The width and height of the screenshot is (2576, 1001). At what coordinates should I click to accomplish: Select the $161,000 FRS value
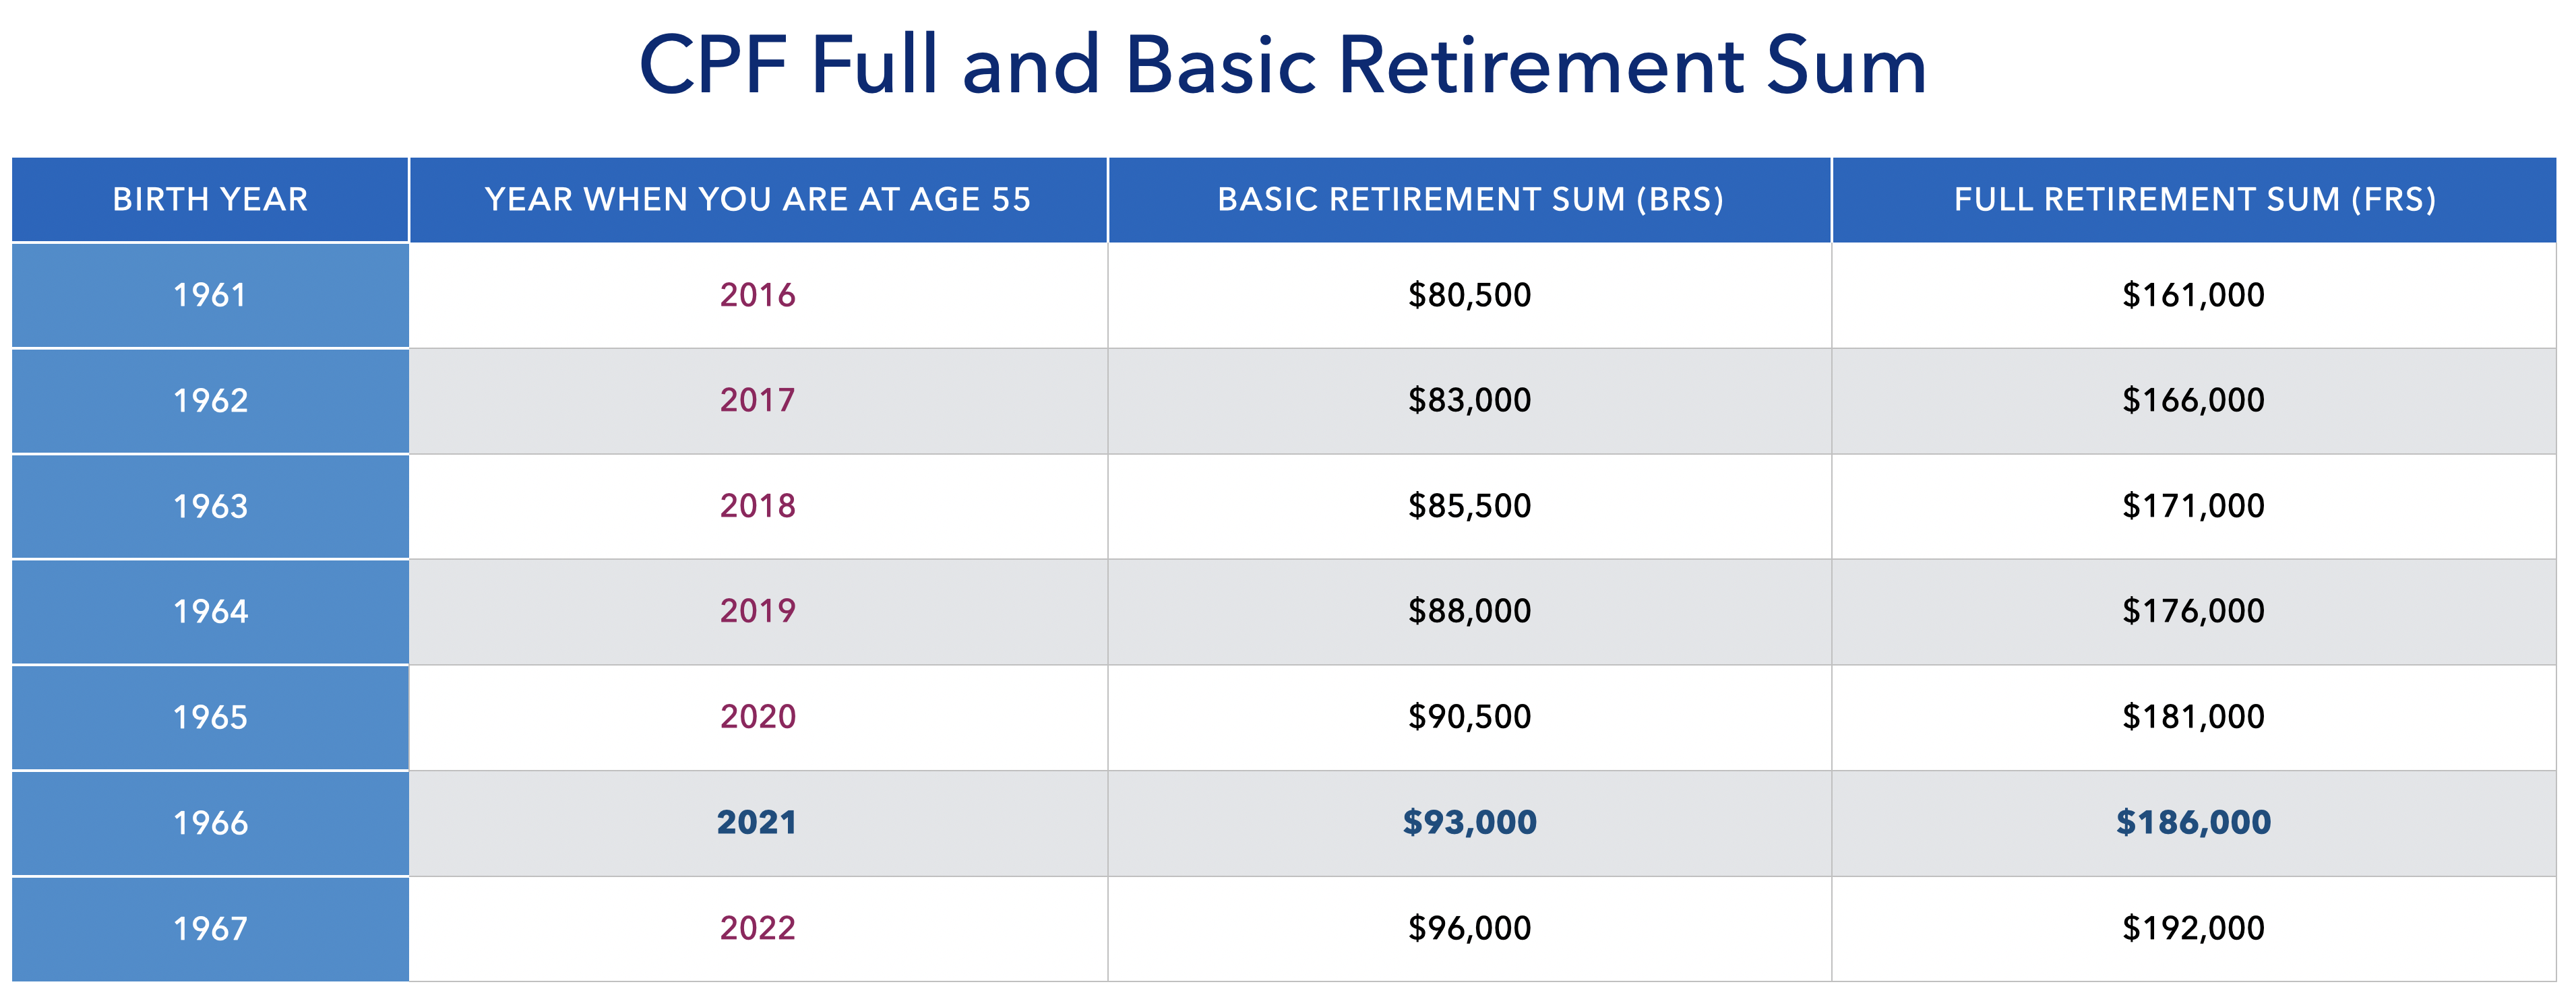coord(2194,296)
